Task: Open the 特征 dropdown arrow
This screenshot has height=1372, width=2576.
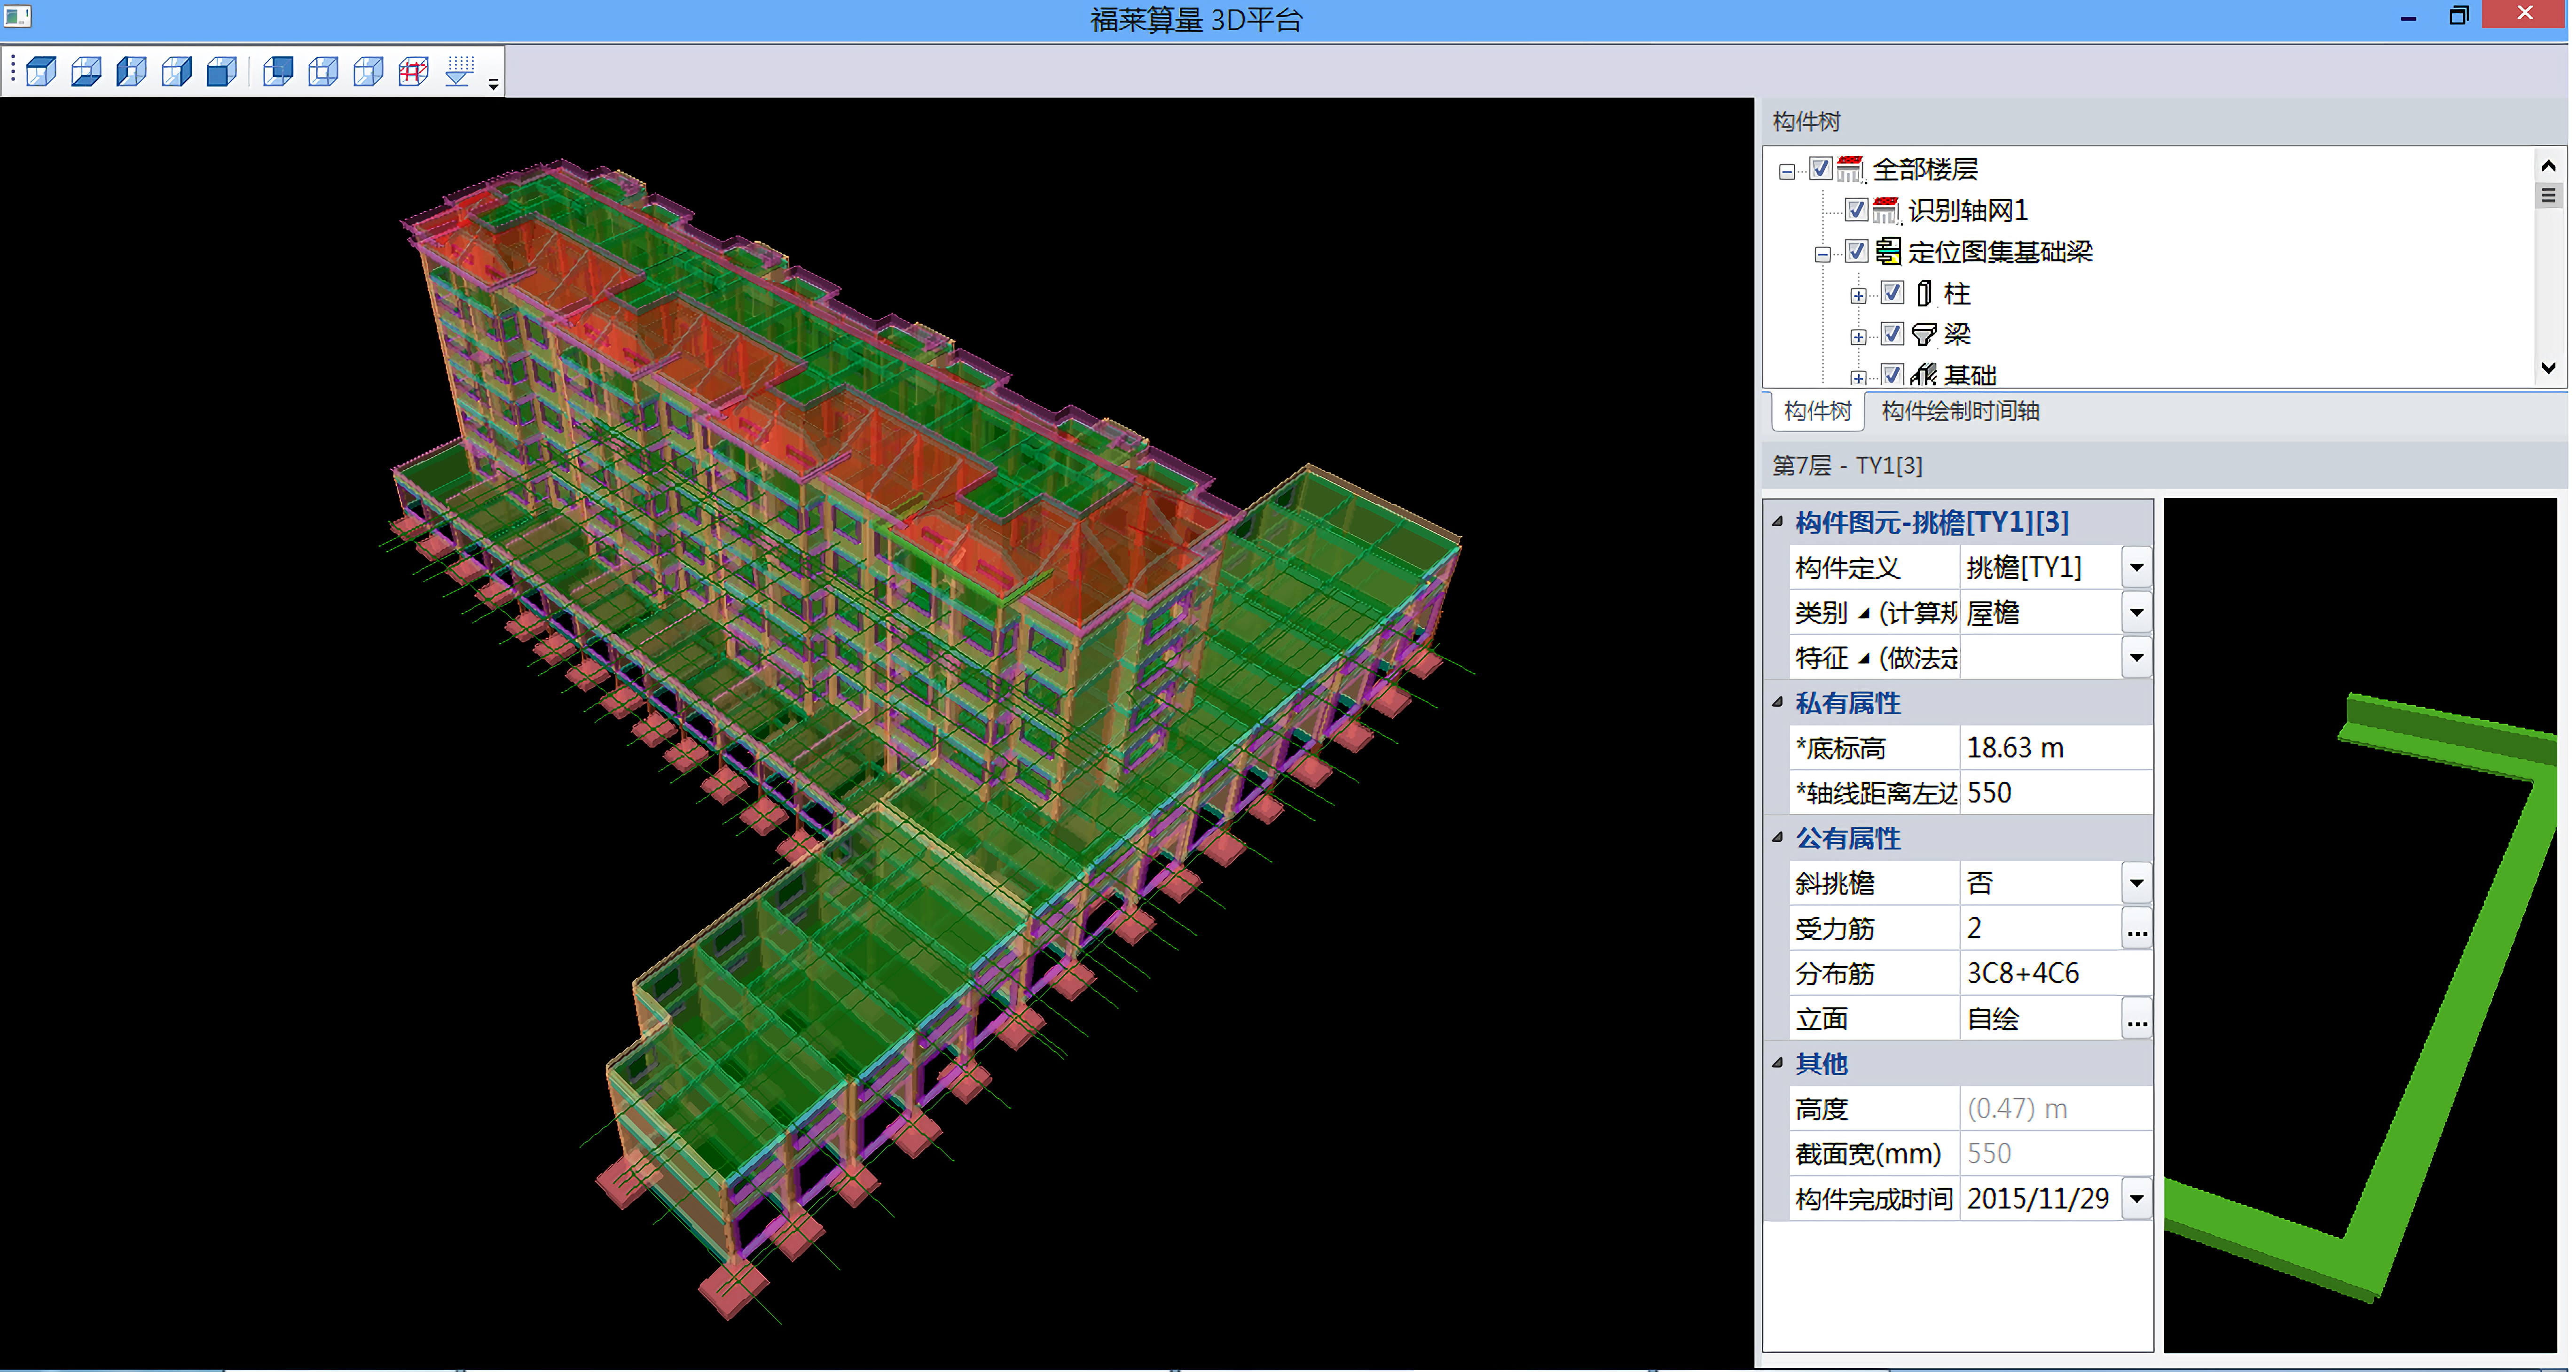Action: 2137,657
